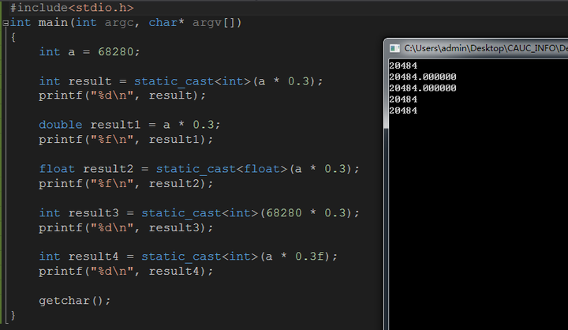
Task: Click static_cast<float> on the result2 line
Action: point(222,169)
